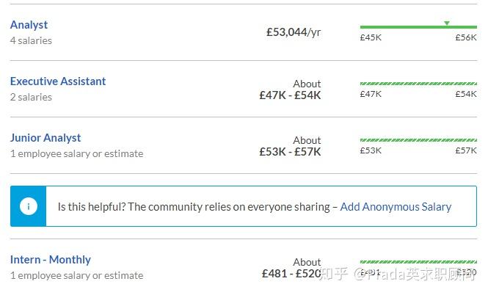The width and height of the screenshot is (488, 295).
Task: Click the Junior Analyst striped range bar
Action: coord(418,140)
